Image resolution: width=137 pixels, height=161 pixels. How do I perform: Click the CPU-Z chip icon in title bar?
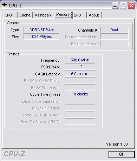coord(5,5)
